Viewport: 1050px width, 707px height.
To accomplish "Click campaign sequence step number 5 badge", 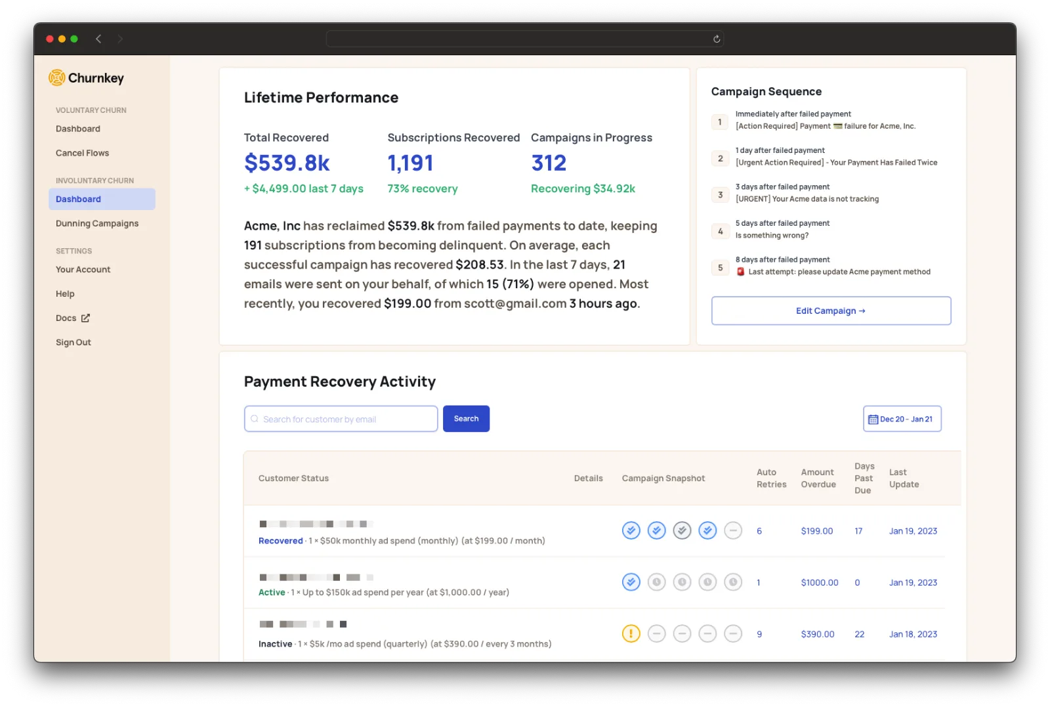I will (720, 268).
